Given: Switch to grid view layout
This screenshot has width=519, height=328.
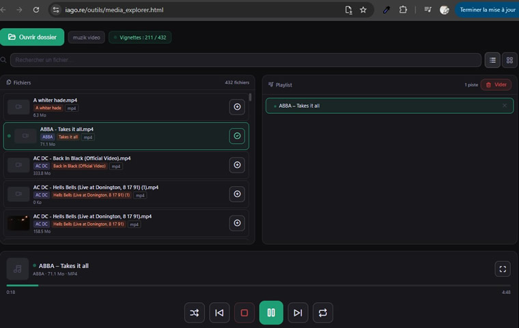Looking at the screenshot, I should coord(509,60).
